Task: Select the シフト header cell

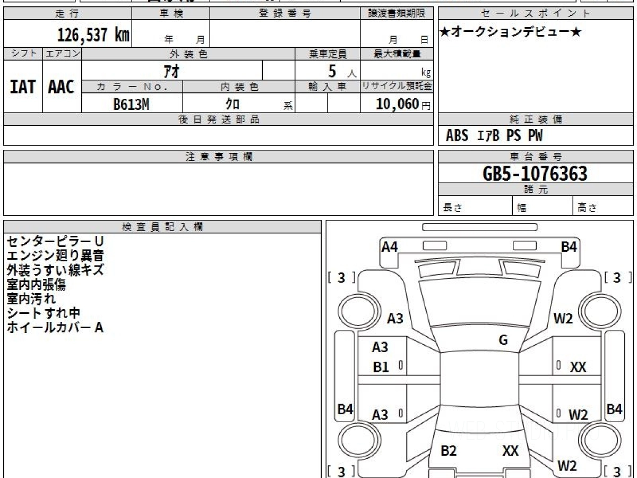Action: click(23, 54)
